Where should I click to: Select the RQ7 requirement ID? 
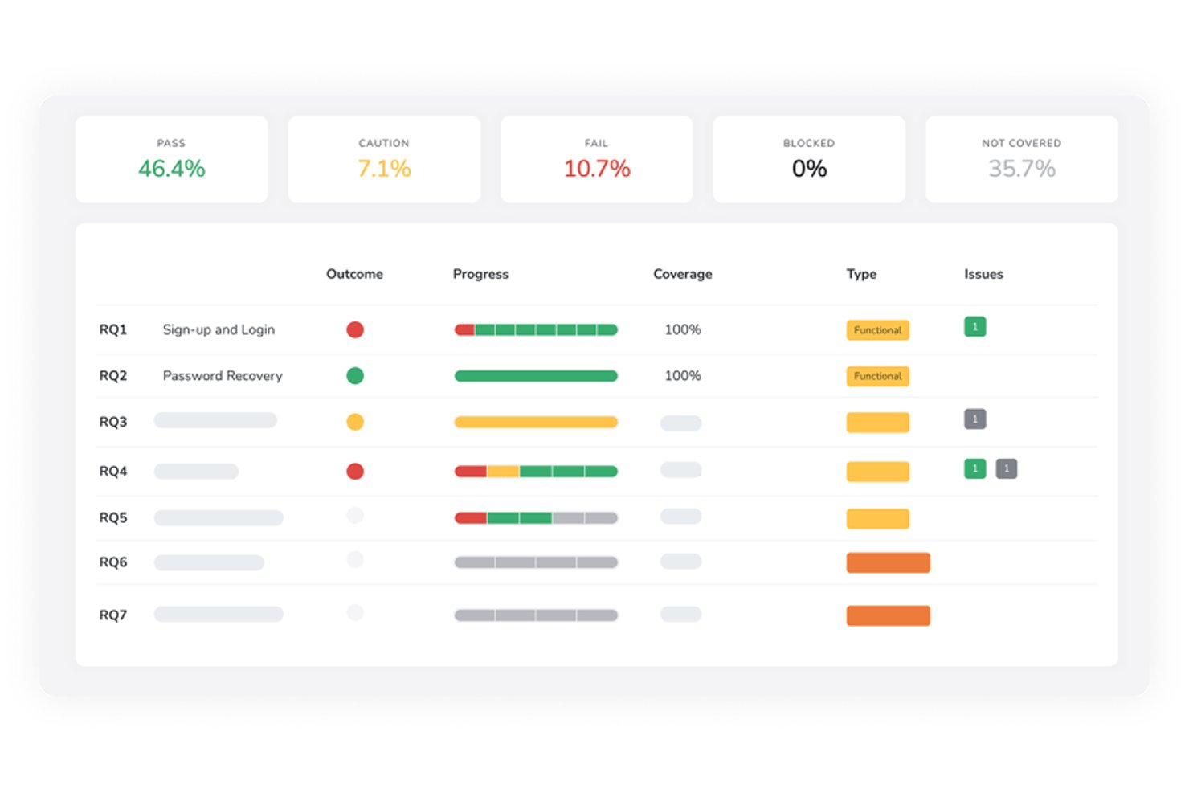point(113,615)
